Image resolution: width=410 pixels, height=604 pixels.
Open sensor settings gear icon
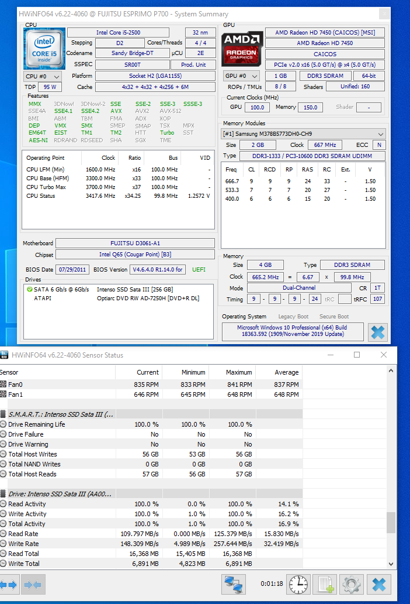[x=351, y=584]
